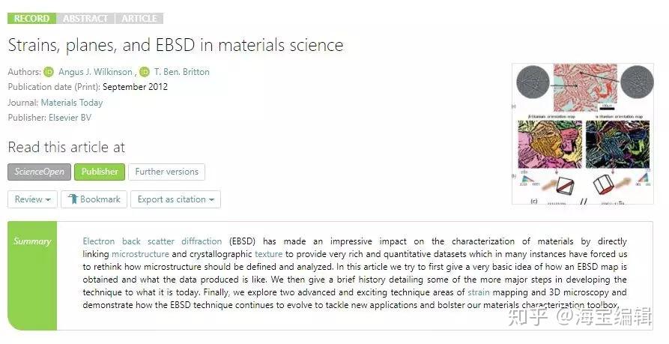Switch to the RECORD tab
This screenshot has height=344, width=669.
point(31,18)
